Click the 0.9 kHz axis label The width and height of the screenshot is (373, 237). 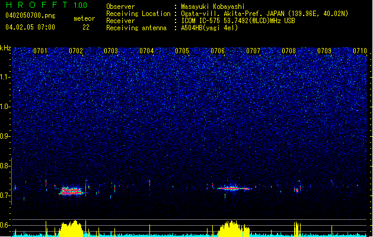coord(5,136)
